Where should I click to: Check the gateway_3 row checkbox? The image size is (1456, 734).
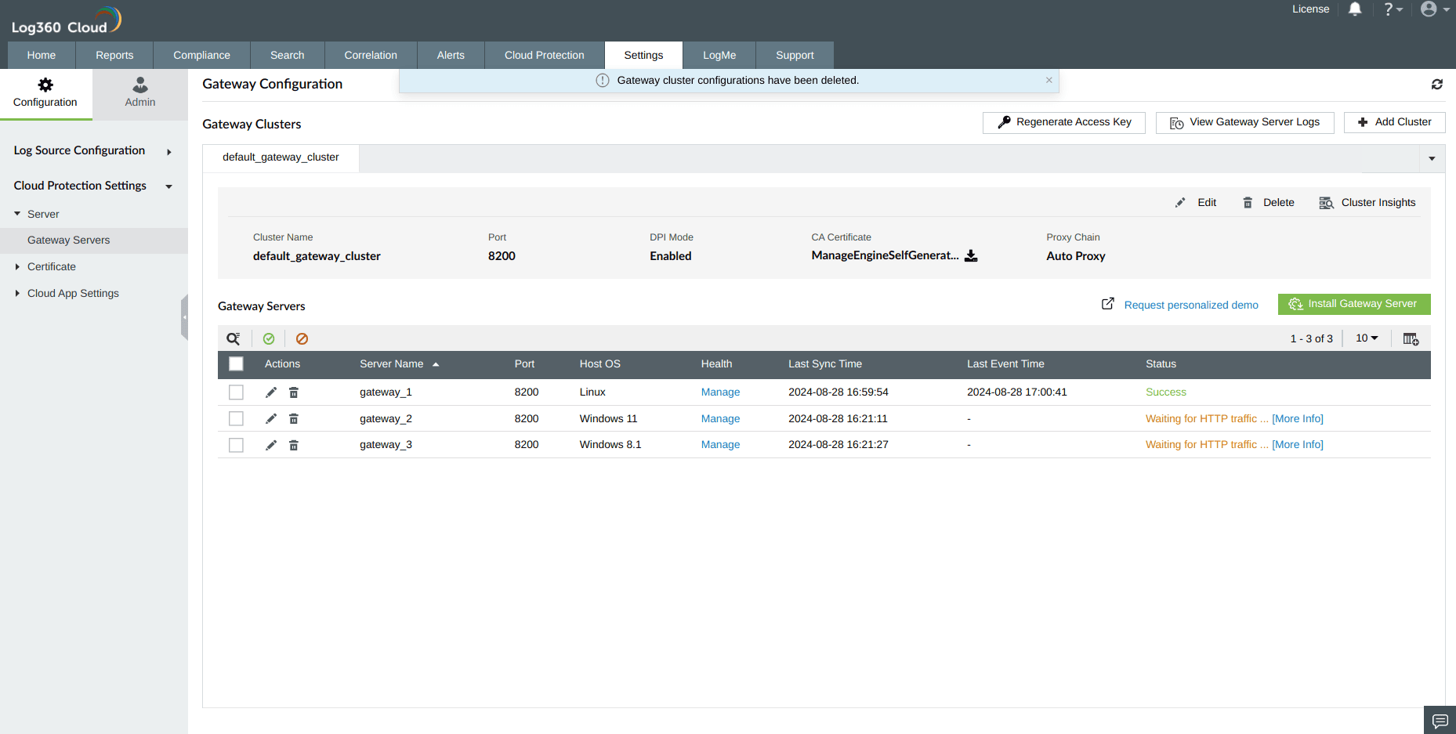tap(236, 444)
